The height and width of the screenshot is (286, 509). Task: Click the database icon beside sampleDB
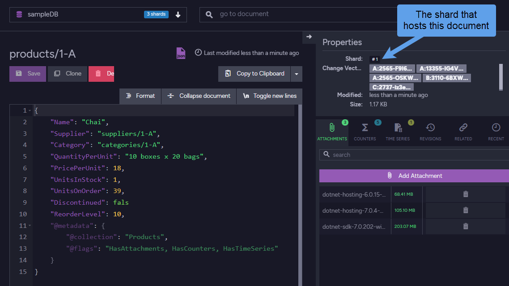click(19, 15)
